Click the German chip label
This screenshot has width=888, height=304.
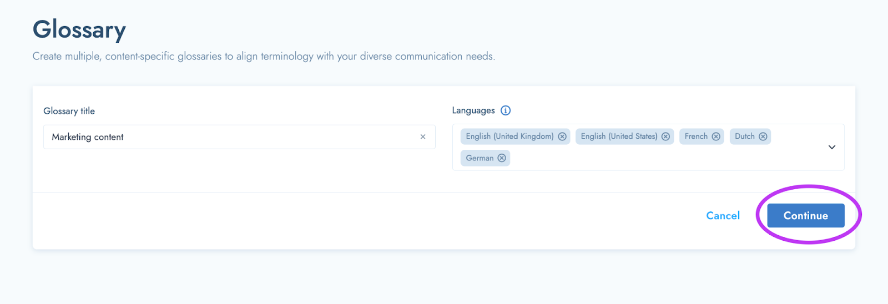tap(480, 158)
